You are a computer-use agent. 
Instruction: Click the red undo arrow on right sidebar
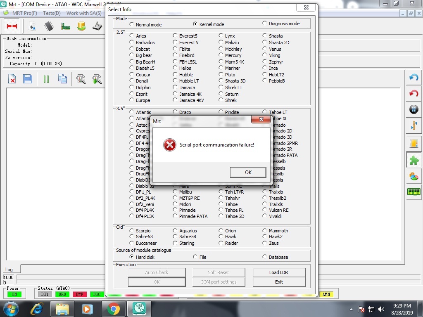click(x=413, y=94)
